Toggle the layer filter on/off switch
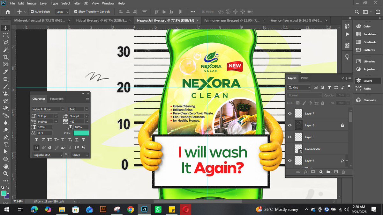The width and height of the screenshot is (383, 215). [x=349, y=86]
